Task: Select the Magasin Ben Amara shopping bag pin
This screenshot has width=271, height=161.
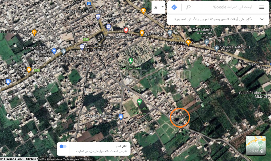Action: (121, 117)
